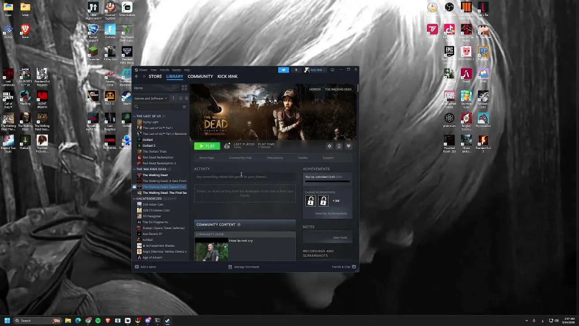Open the View menu
This screenshot has width=579, height=326.
pos(153,70)
